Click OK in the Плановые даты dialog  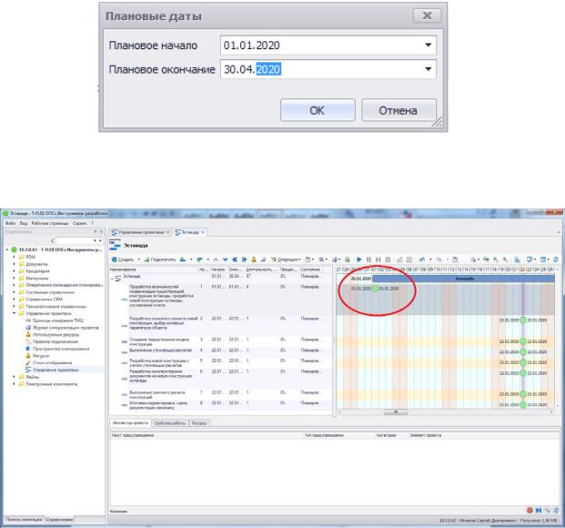coord(318,110)
